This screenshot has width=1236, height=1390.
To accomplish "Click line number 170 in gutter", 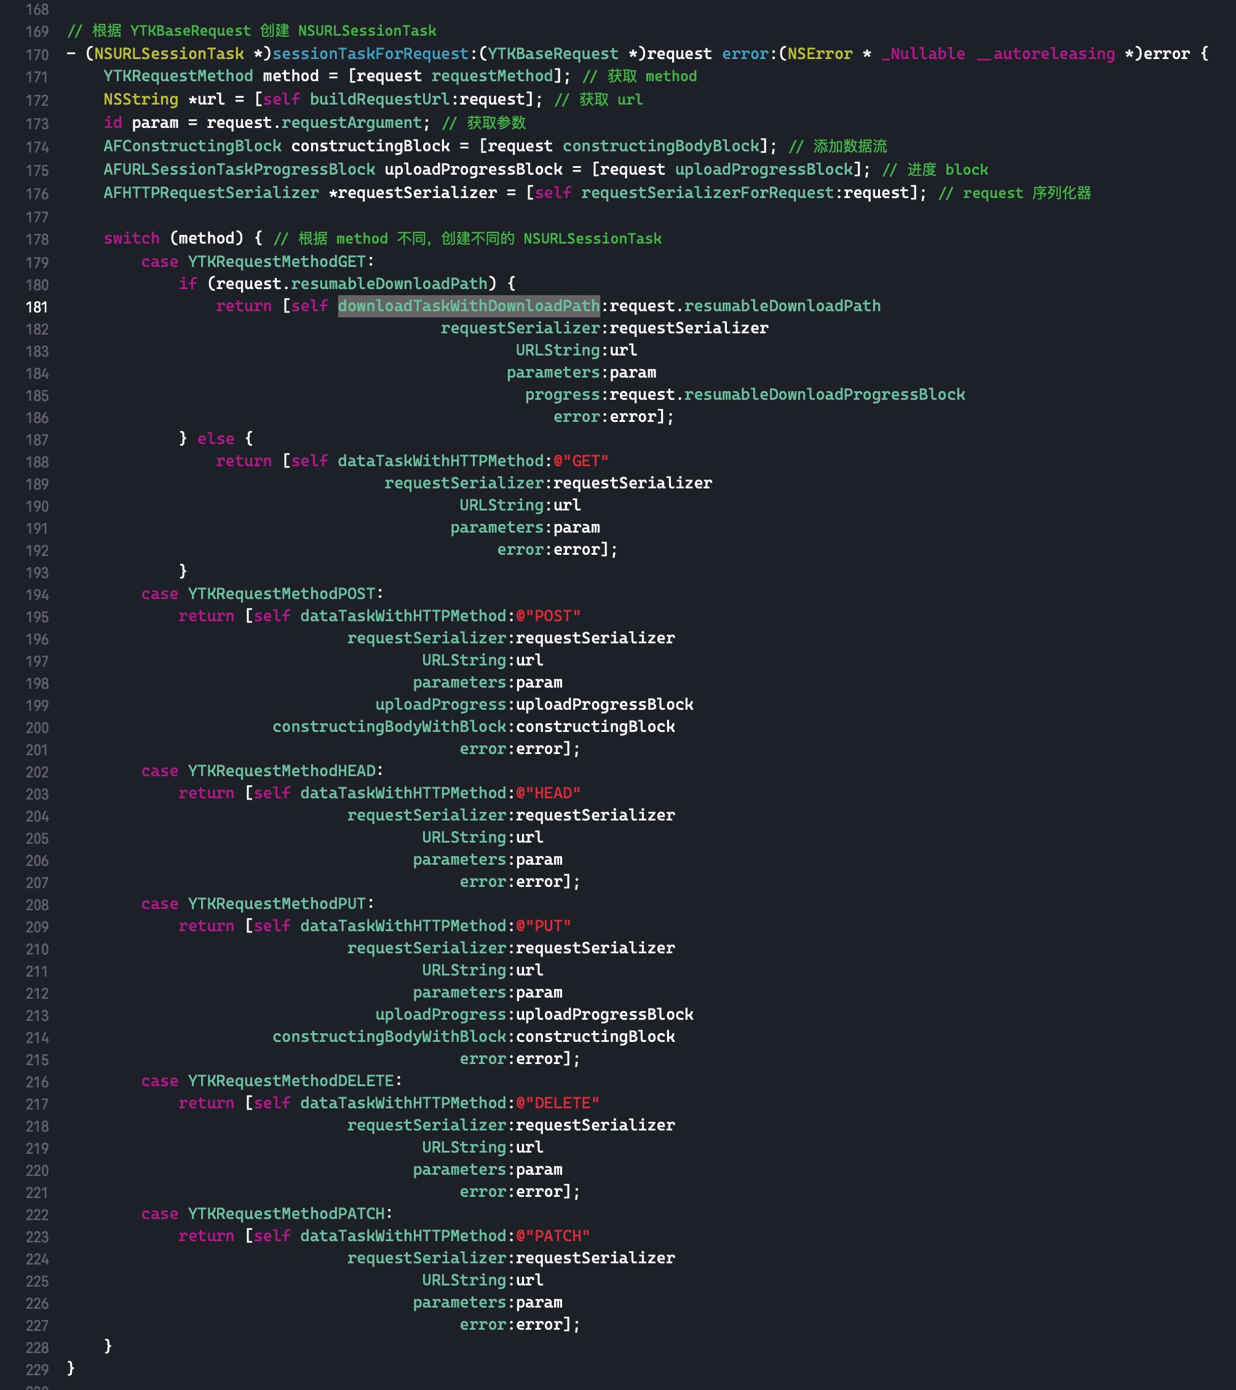I will 37,55.
